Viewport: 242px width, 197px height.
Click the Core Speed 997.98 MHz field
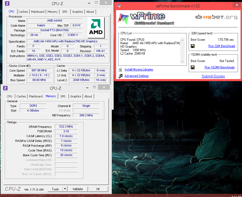click(39, 70)
